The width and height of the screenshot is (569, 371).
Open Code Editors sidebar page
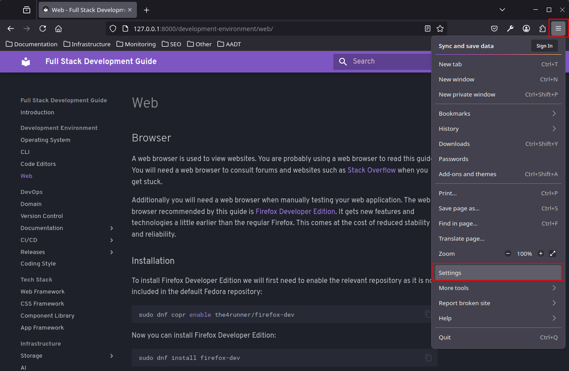click(x=38, y=164)
